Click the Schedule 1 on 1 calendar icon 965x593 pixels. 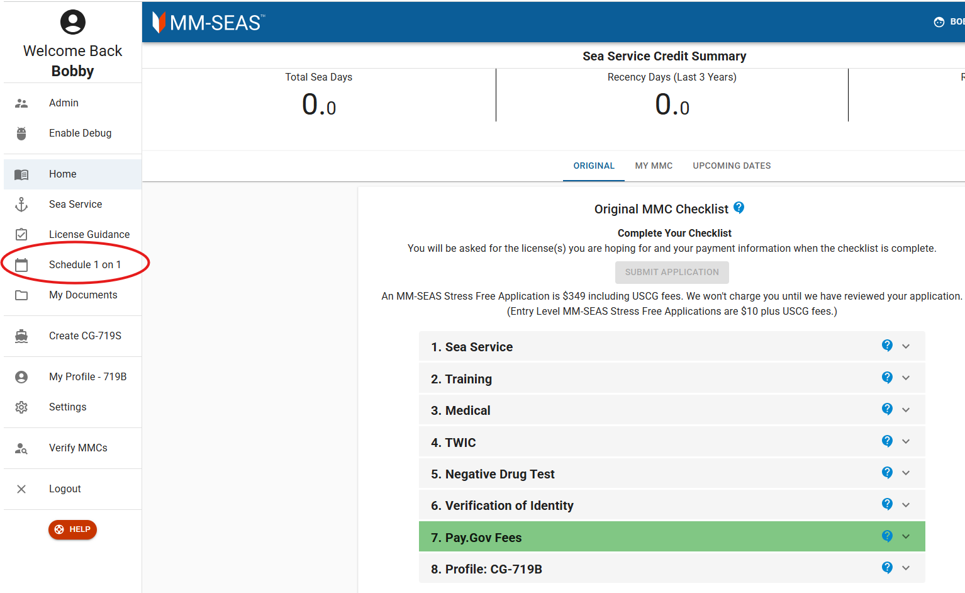click(21, 265)
